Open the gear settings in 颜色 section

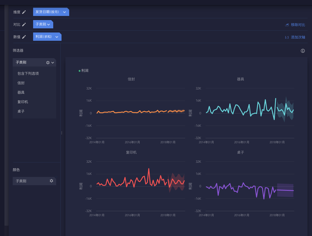click(51, 181)
